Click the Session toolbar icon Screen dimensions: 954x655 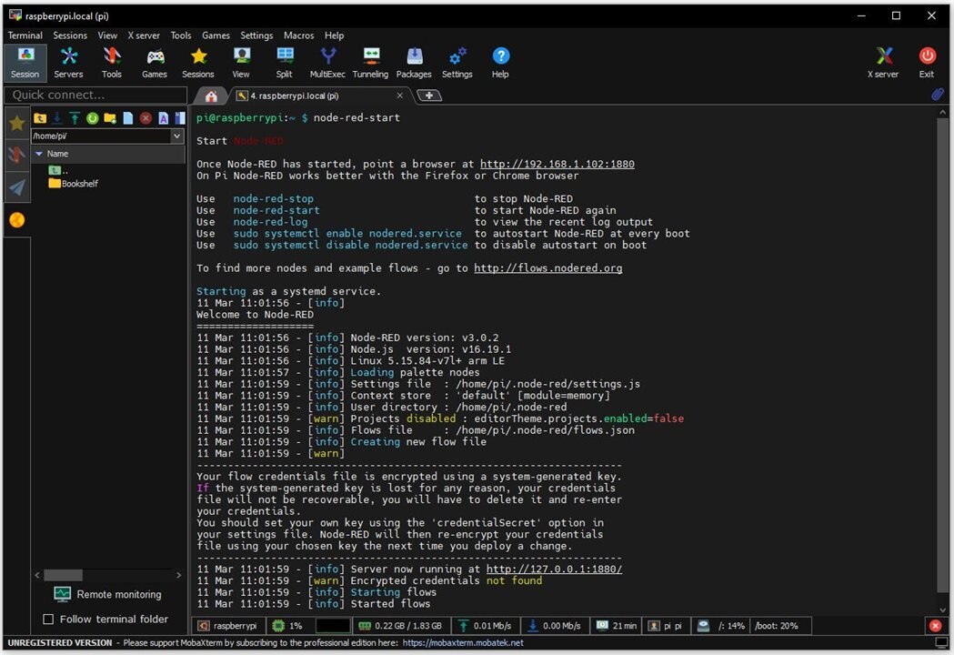click(25, 62)
